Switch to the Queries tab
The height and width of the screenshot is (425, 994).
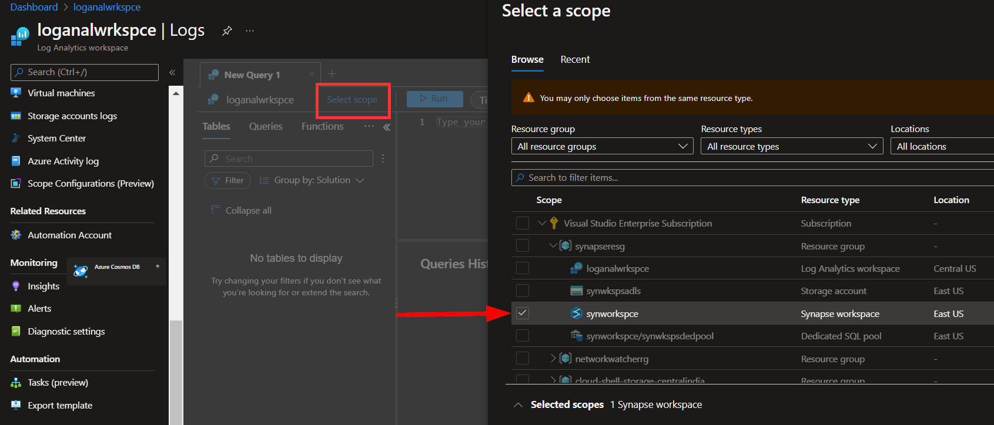coord(266,126)
